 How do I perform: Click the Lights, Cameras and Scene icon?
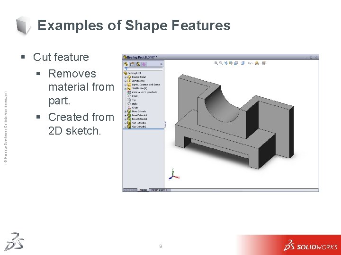(x=129, y=85)
